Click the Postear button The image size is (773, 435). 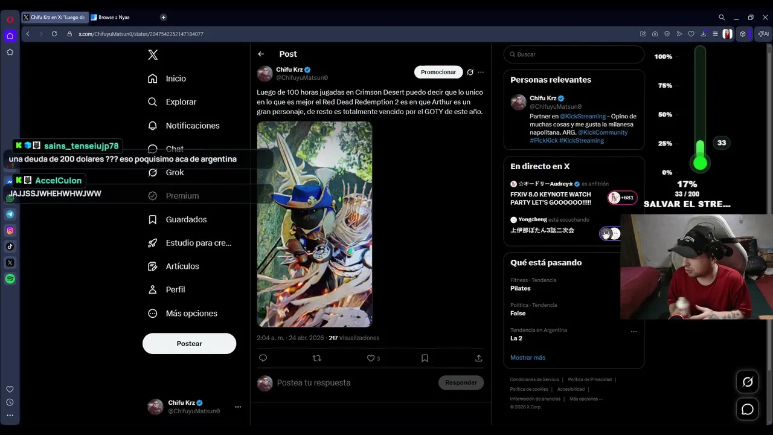pos(189,343)
